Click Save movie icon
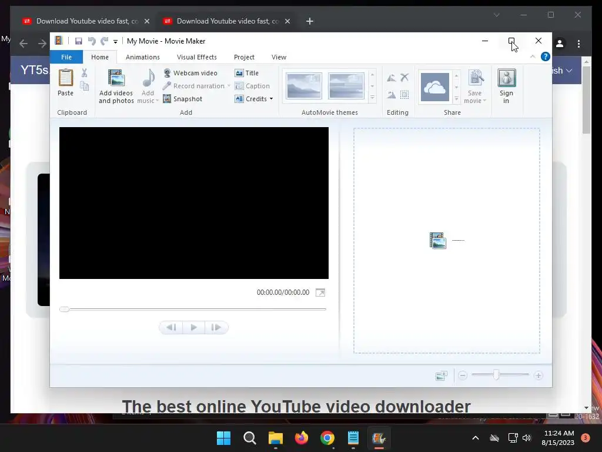Viewport: 602px width, 452px height. (x=476, y=78)
